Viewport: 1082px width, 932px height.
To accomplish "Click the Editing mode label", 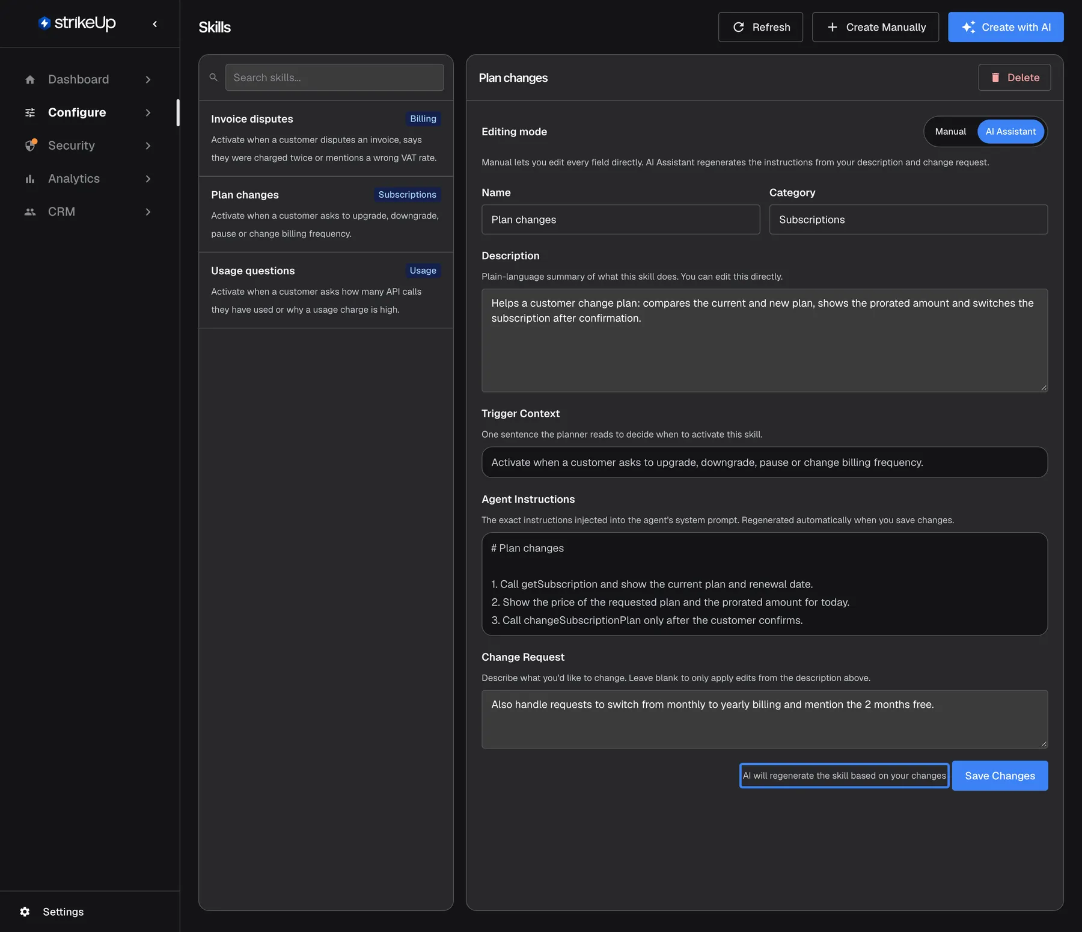I will [x=514, y=132].
